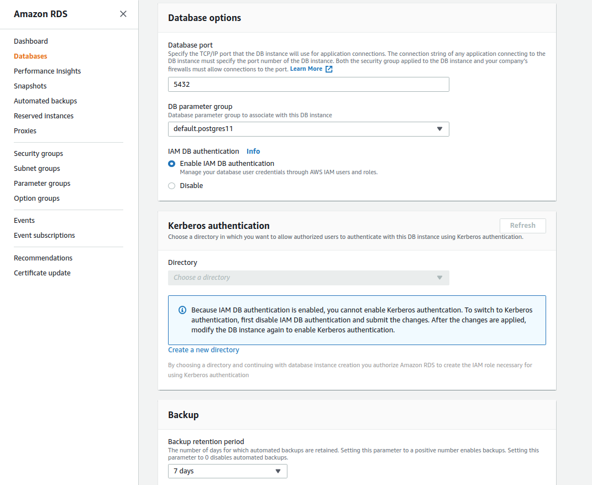The height and width of the screenshot is (485, 592).
Task: Open Snapshots in the sidebar
Action: pos(30,86)
